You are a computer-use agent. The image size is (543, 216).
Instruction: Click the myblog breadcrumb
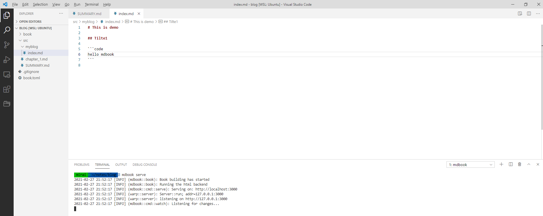88,22
